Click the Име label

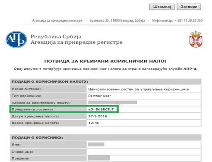[16, 145]
